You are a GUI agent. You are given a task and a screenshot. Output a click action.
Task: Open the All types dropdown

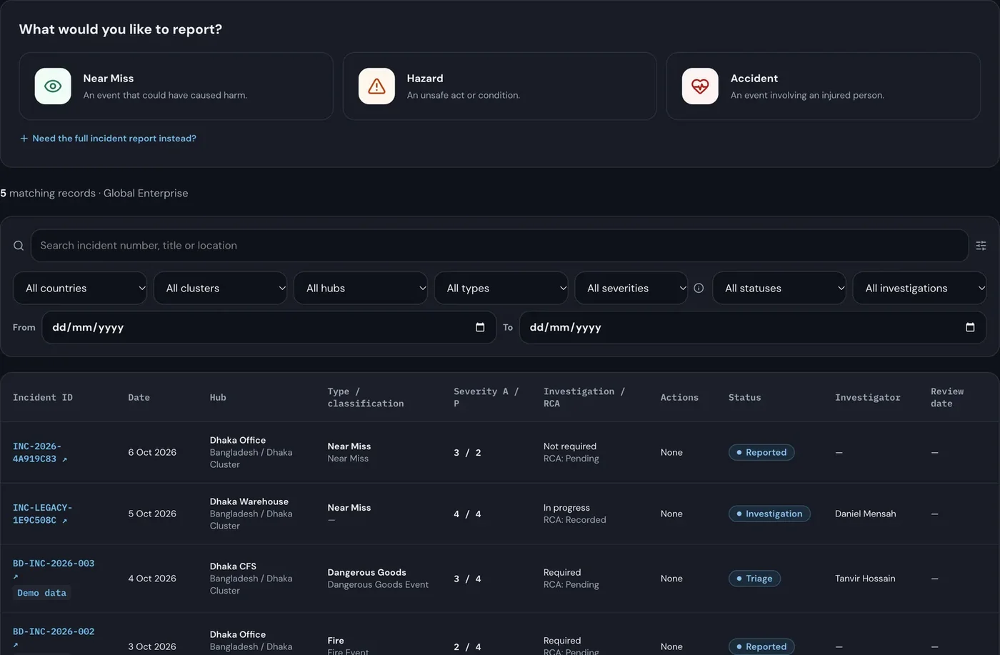click(501, 288)
